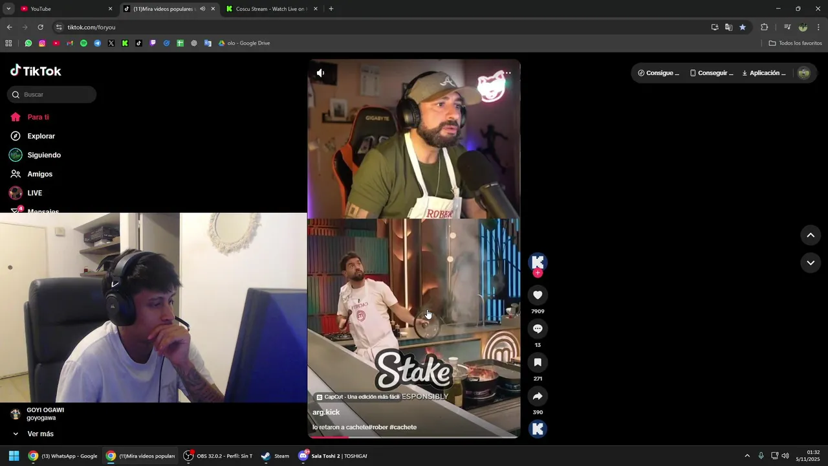Viewport: 828px width, 466px height.
Task: Click the install app icon in address bar
Action: click(x=715, y=27)
